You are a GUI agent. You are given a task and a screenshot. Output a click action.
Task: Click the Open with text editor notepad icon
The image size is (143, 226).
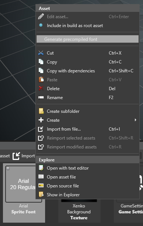[41, 168]
